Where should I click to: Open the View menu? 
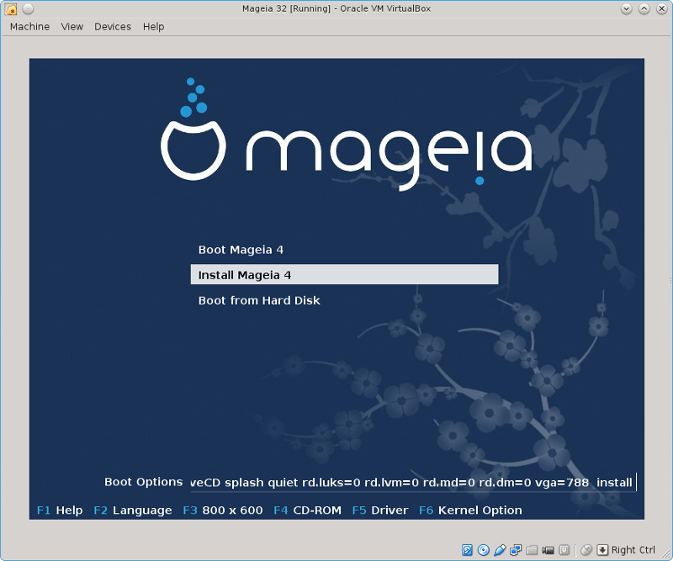[72, 27]
